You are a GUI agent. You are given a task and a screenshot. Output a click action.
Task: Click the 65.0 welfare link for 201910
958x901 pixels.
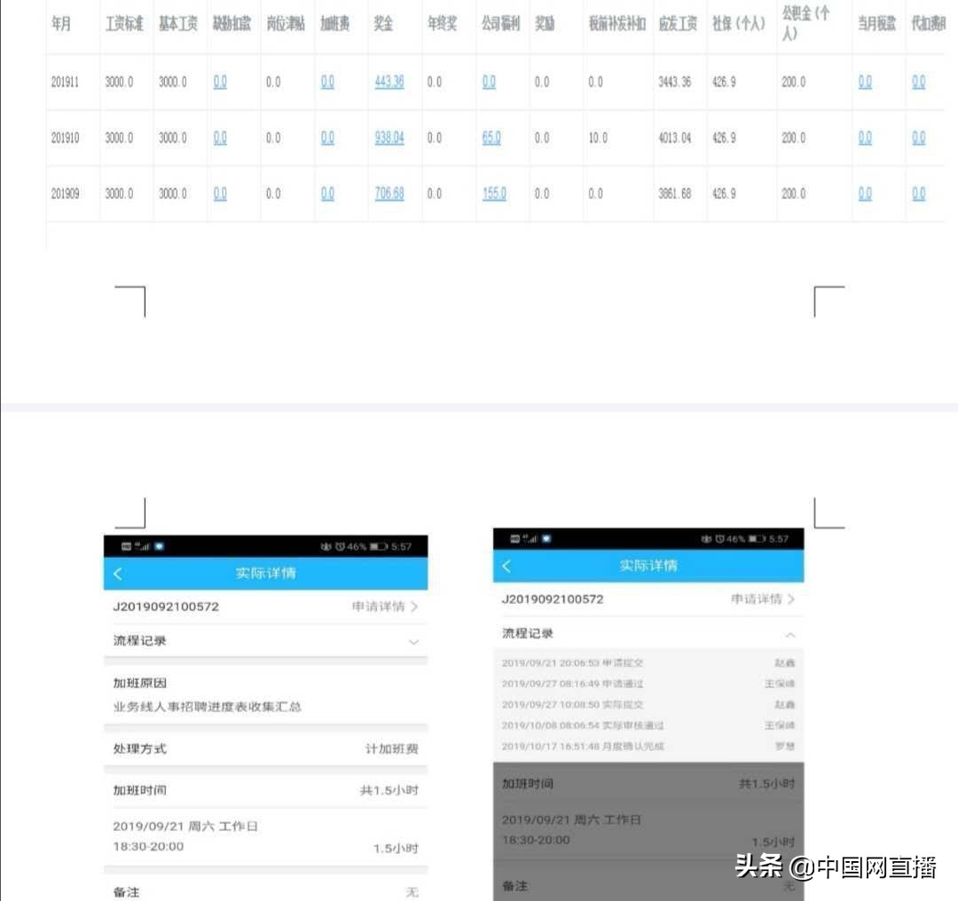point(491,138)
